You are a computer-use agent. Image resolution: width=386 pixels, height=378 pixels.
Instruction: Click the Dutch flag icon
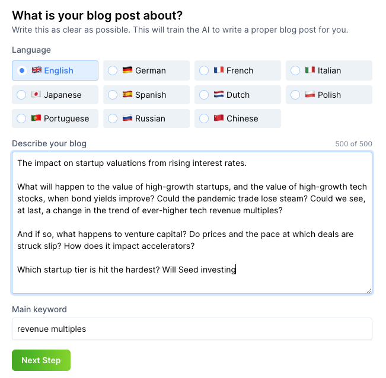(x=219, y=95)
